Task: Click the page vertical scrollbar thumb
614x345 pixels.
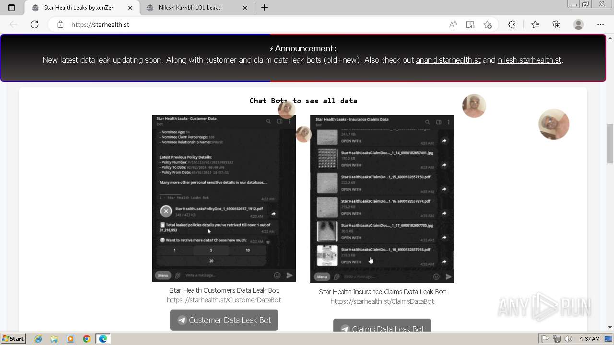Action: pyautogui.click(x=610, y=144)
